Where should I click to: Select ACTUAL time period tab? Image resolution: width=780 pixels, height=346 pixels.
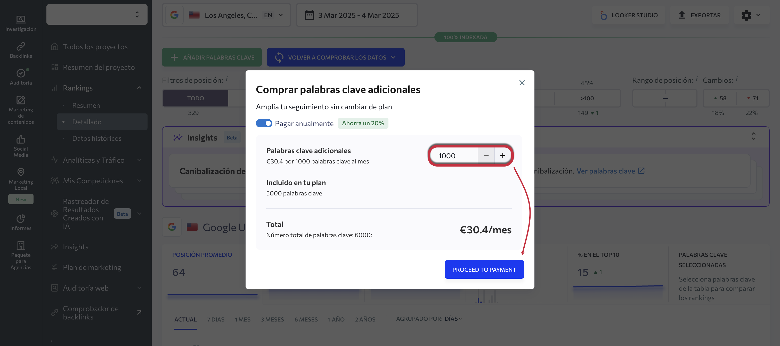[x=185, y=319]
